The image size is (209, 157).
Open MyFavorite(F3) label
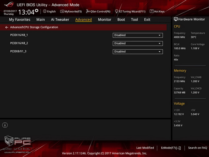coord(73,12)
